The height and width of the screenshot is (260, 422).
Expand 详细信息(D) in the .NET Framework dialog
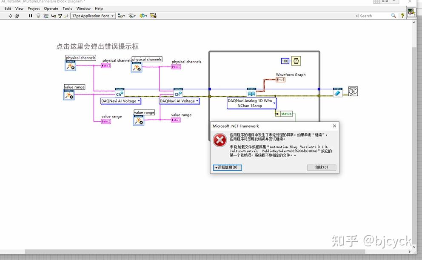coord(227,167)
